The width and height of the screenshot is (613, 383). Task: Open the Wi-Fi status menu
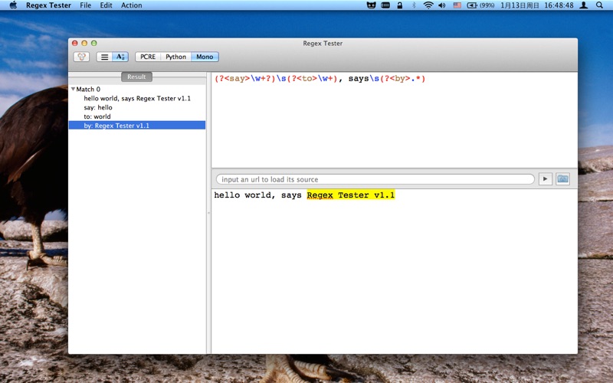point(428,5)
